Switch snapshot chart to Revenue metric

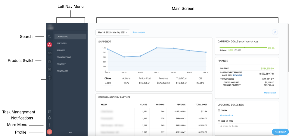(163, 81)
